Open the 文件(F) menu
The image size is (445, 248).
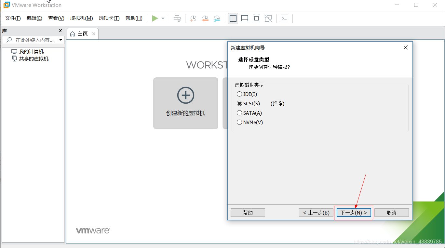13,18
